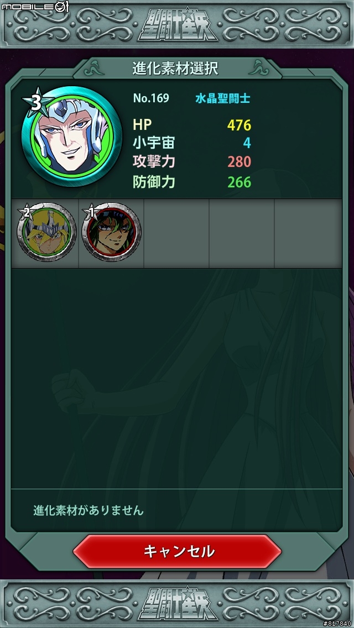Tap the HP value 476

pos(239,125)
